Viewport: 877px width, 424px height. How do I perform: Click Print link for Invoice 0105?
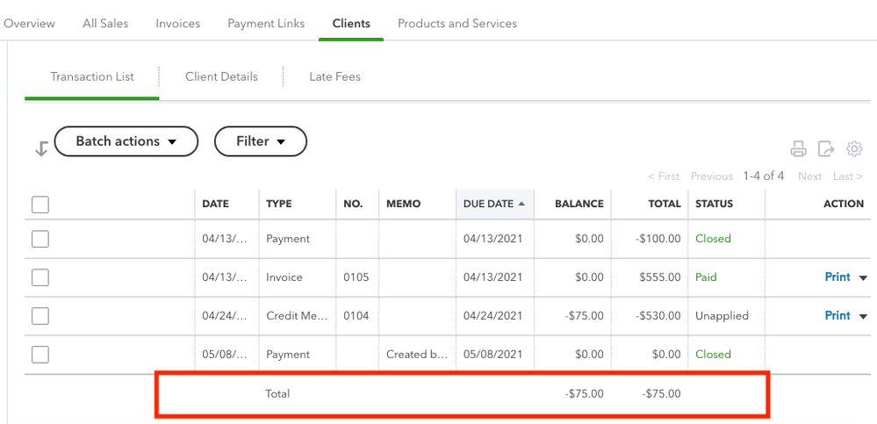tap(837, 277)
